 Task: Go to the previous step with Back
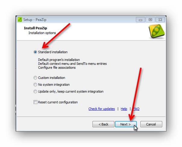pyautogui.click(x=103, y=124)
